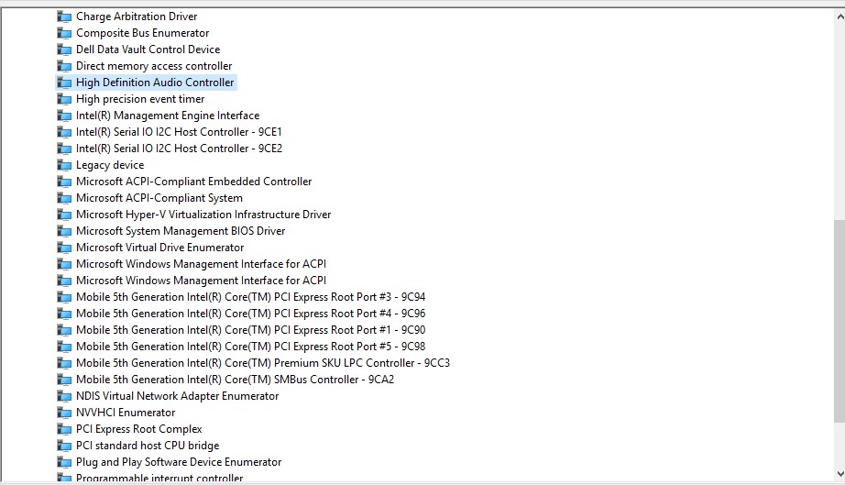Select Microsoft System Management BIOS Driver
The image size is (845, 485).
tap(181, 231)
